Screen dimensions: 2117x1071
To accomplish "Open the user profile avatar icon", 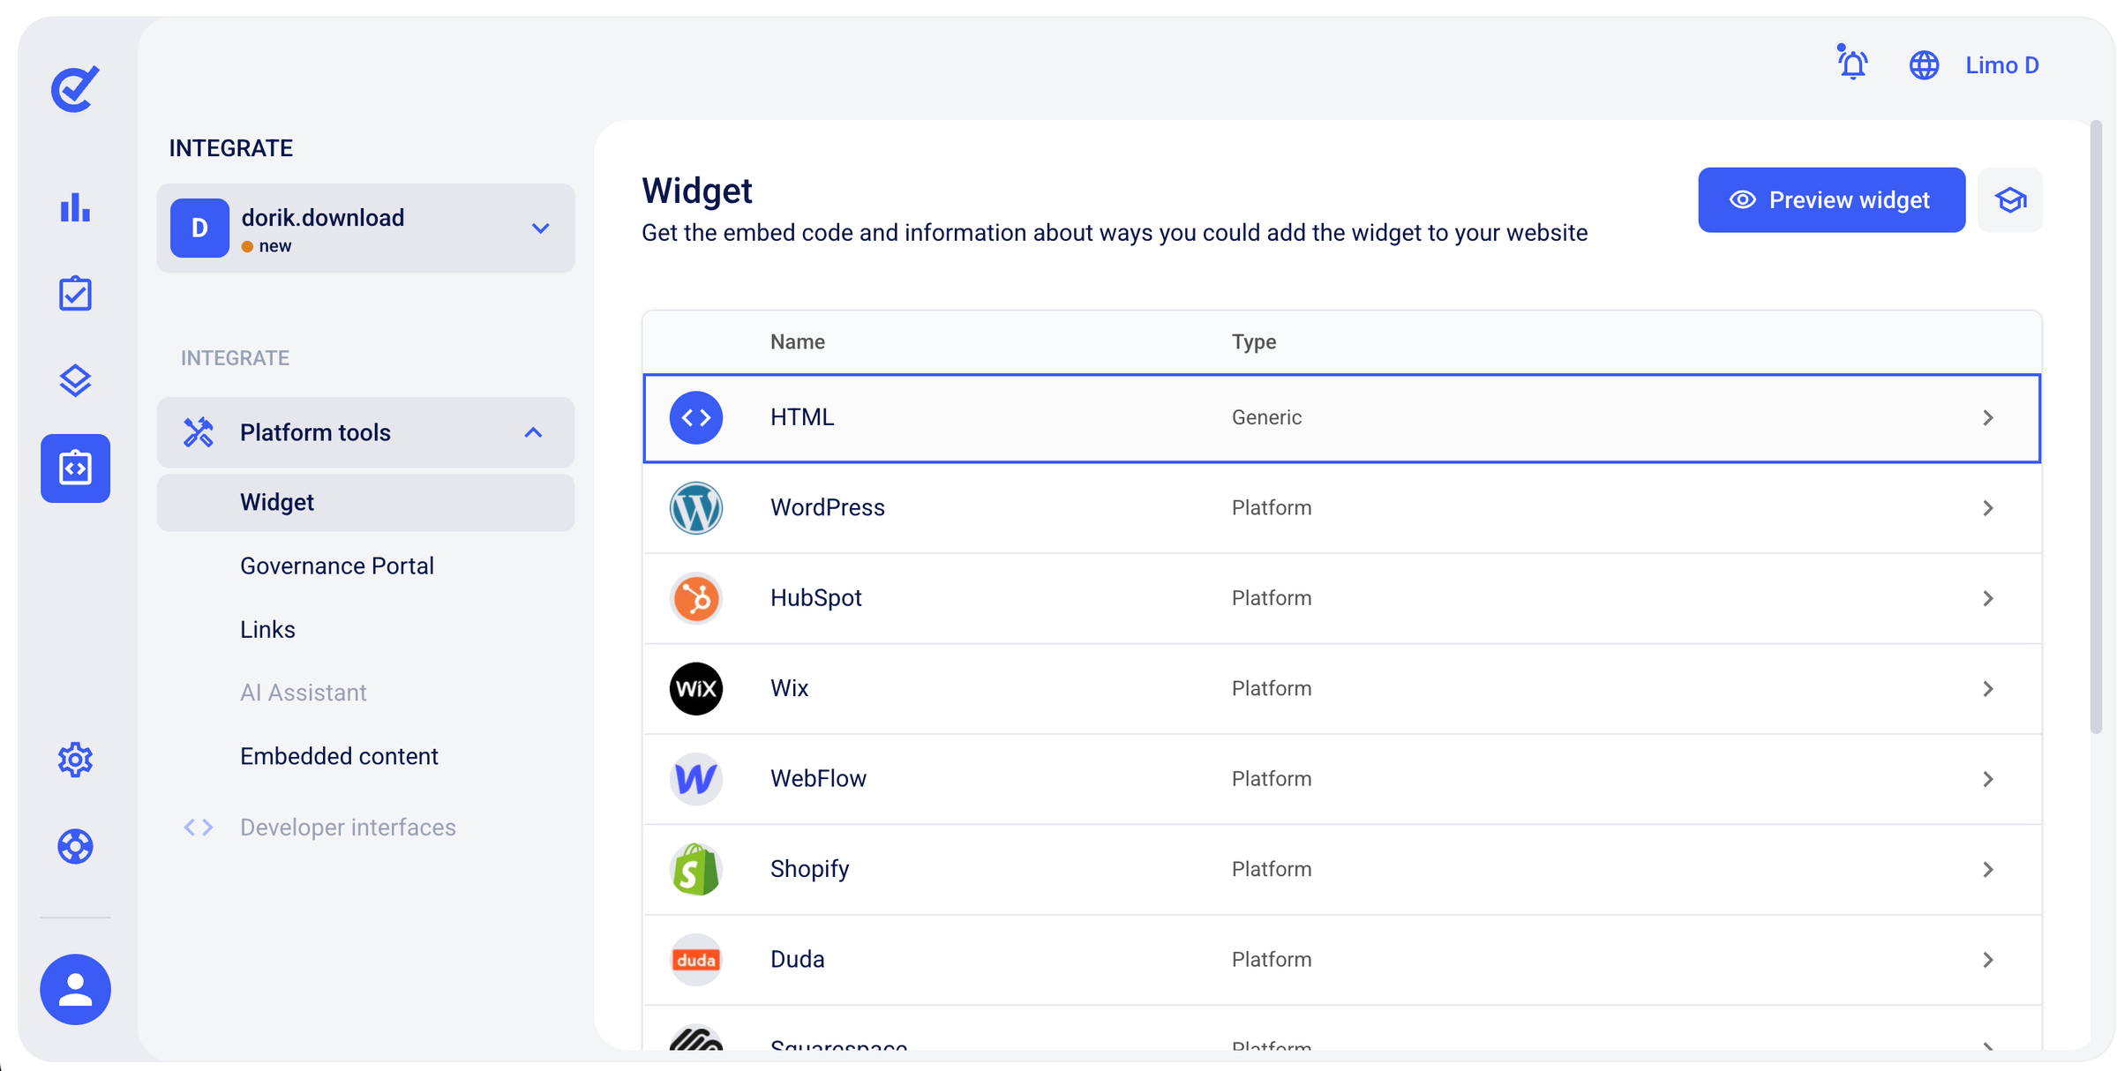I will 75,989.
